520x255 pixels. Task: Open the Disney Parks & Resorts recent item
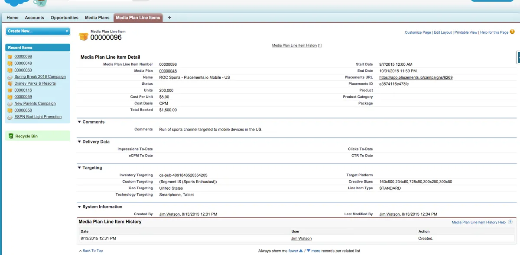point(35,83)
